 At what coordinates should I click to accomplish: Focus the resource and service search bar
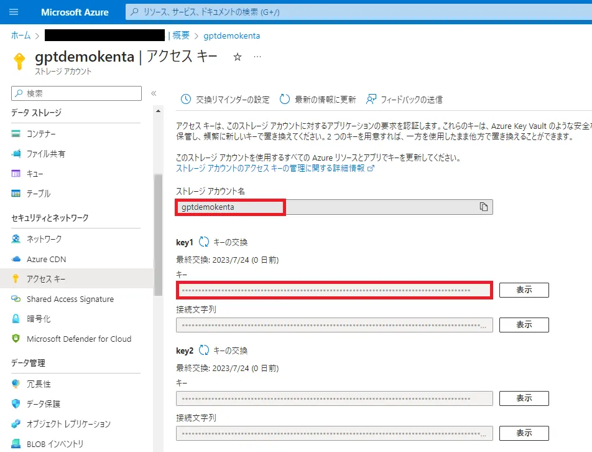(x=359, y=12)
